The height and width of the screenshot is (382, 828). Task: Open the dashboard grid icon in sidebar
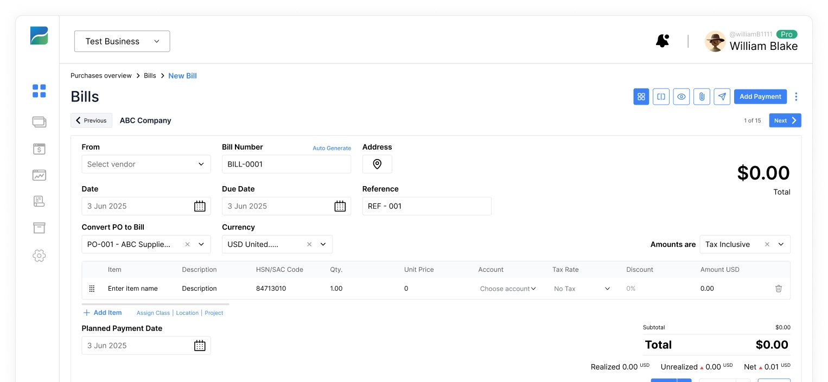coord(39,91)
